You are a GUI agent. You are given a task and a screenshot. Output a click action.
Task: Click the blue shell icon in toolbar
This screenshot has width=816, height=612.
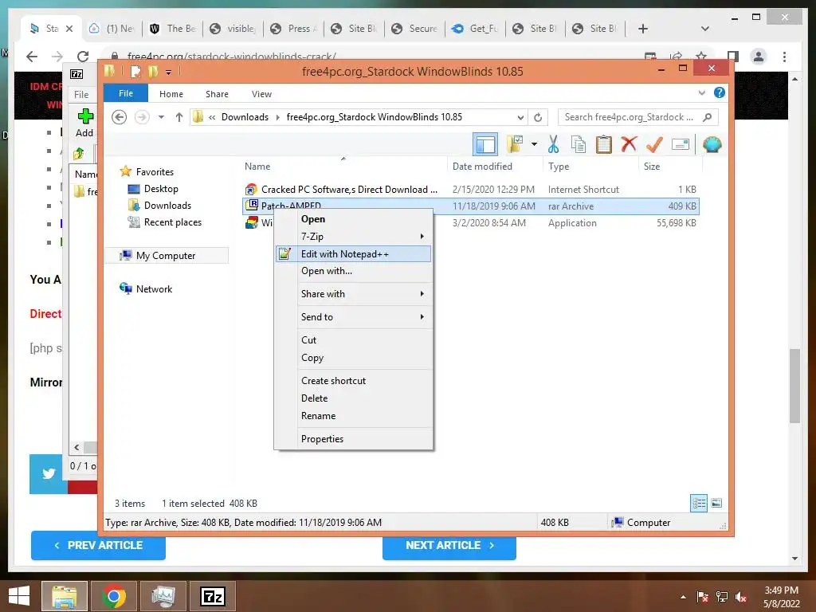pos(712,144)
